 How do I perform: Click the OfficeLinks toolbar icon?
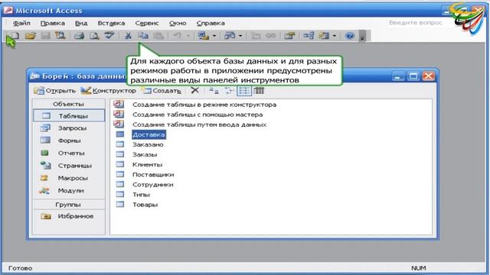coord(204,36)
